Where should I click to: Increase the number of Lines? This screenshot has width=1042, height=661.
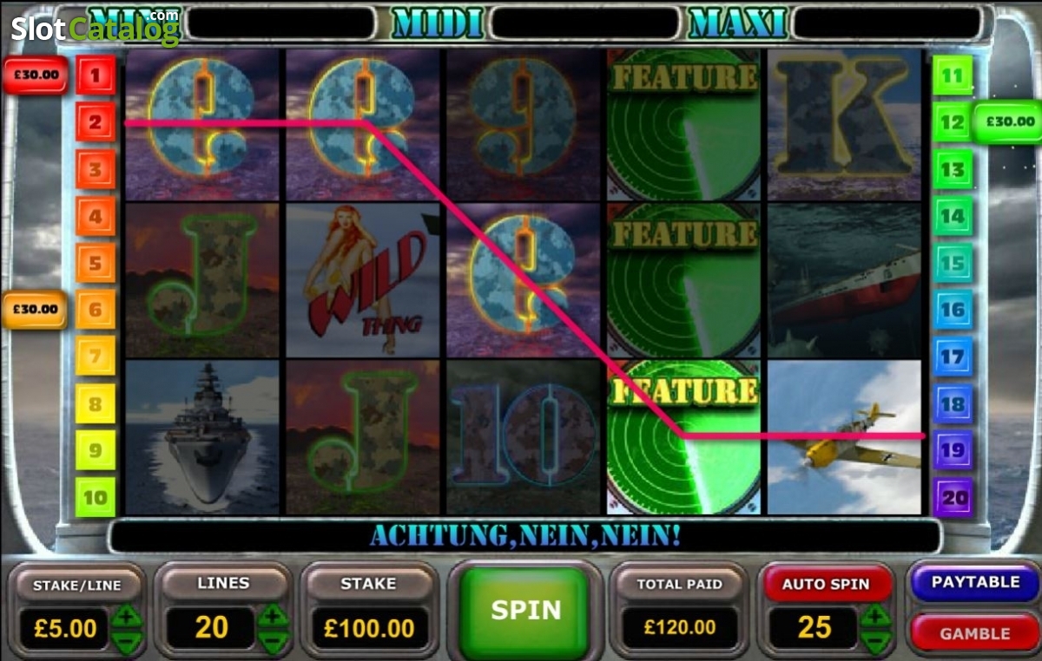click(274, 617)
